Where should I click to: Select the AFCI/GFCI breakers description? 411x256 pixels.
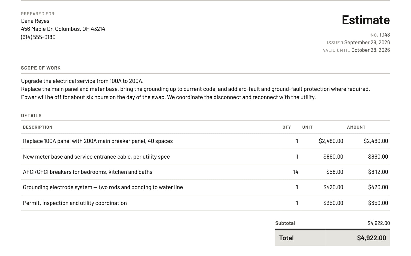click(88, 172)
